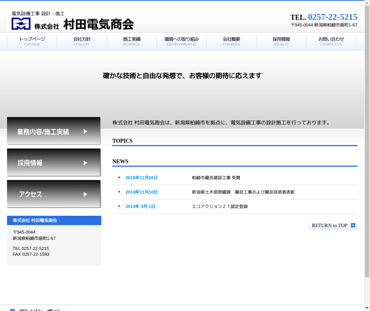Click bullet arrow beside 2014年 4月 1日 news
The image size is (370, 311).
pyautogui.click(x=119, y=206)
